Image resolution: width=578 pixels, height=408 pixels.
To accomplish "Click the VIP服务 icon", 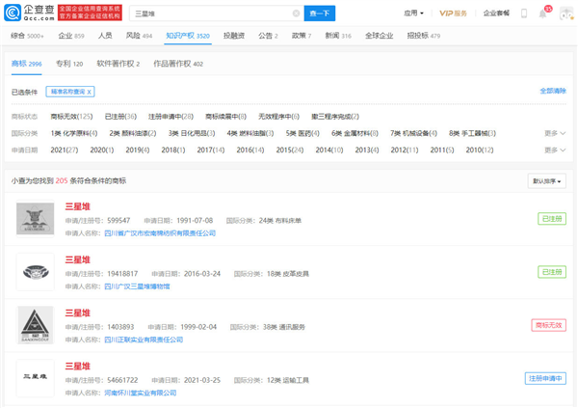I will [453, 14].
